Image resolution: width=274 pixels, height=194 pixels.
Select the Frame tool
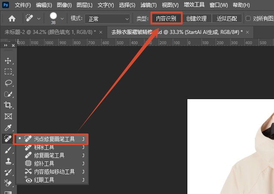8,116
